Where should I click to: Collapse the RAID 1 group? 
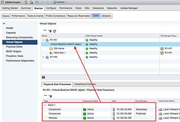45,105
